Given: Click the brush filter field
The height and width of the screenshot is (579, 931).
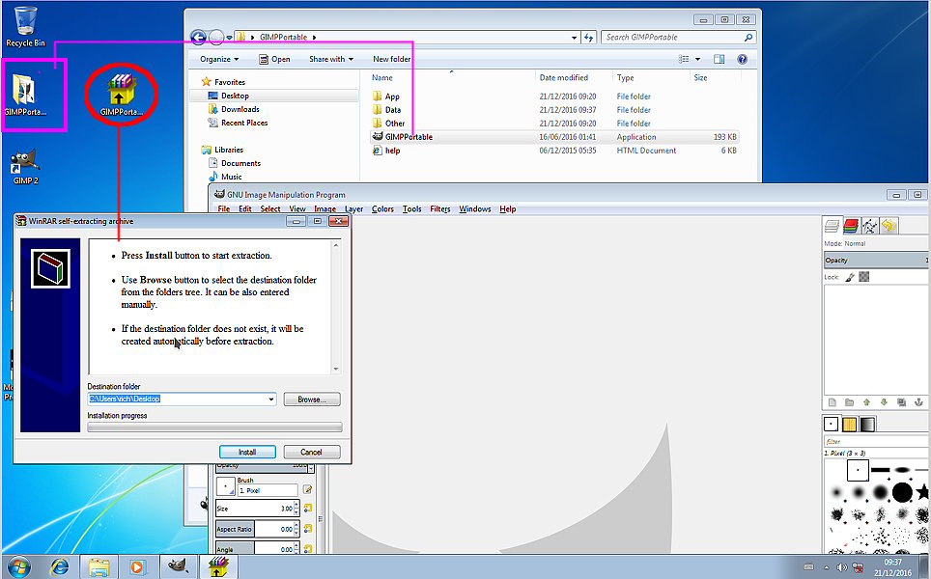Looking at the screenshot, I should [x=877, y=441].
